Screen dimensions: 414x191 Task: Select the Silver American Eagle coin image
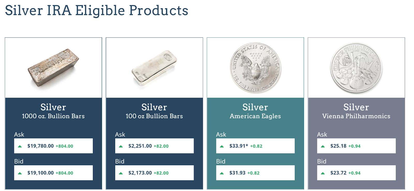tap(255, 68)
